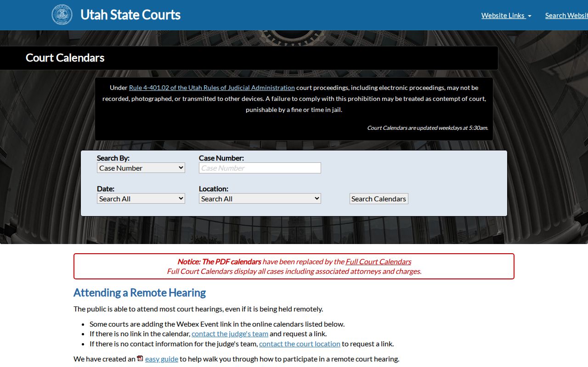Click the Utah State Courts title text
The image size is (588, 367).
coord(130,15)
